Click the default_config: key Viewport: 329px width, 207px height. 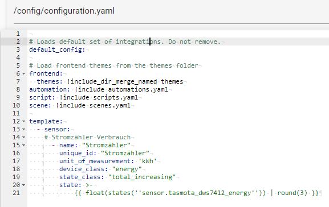57,50
